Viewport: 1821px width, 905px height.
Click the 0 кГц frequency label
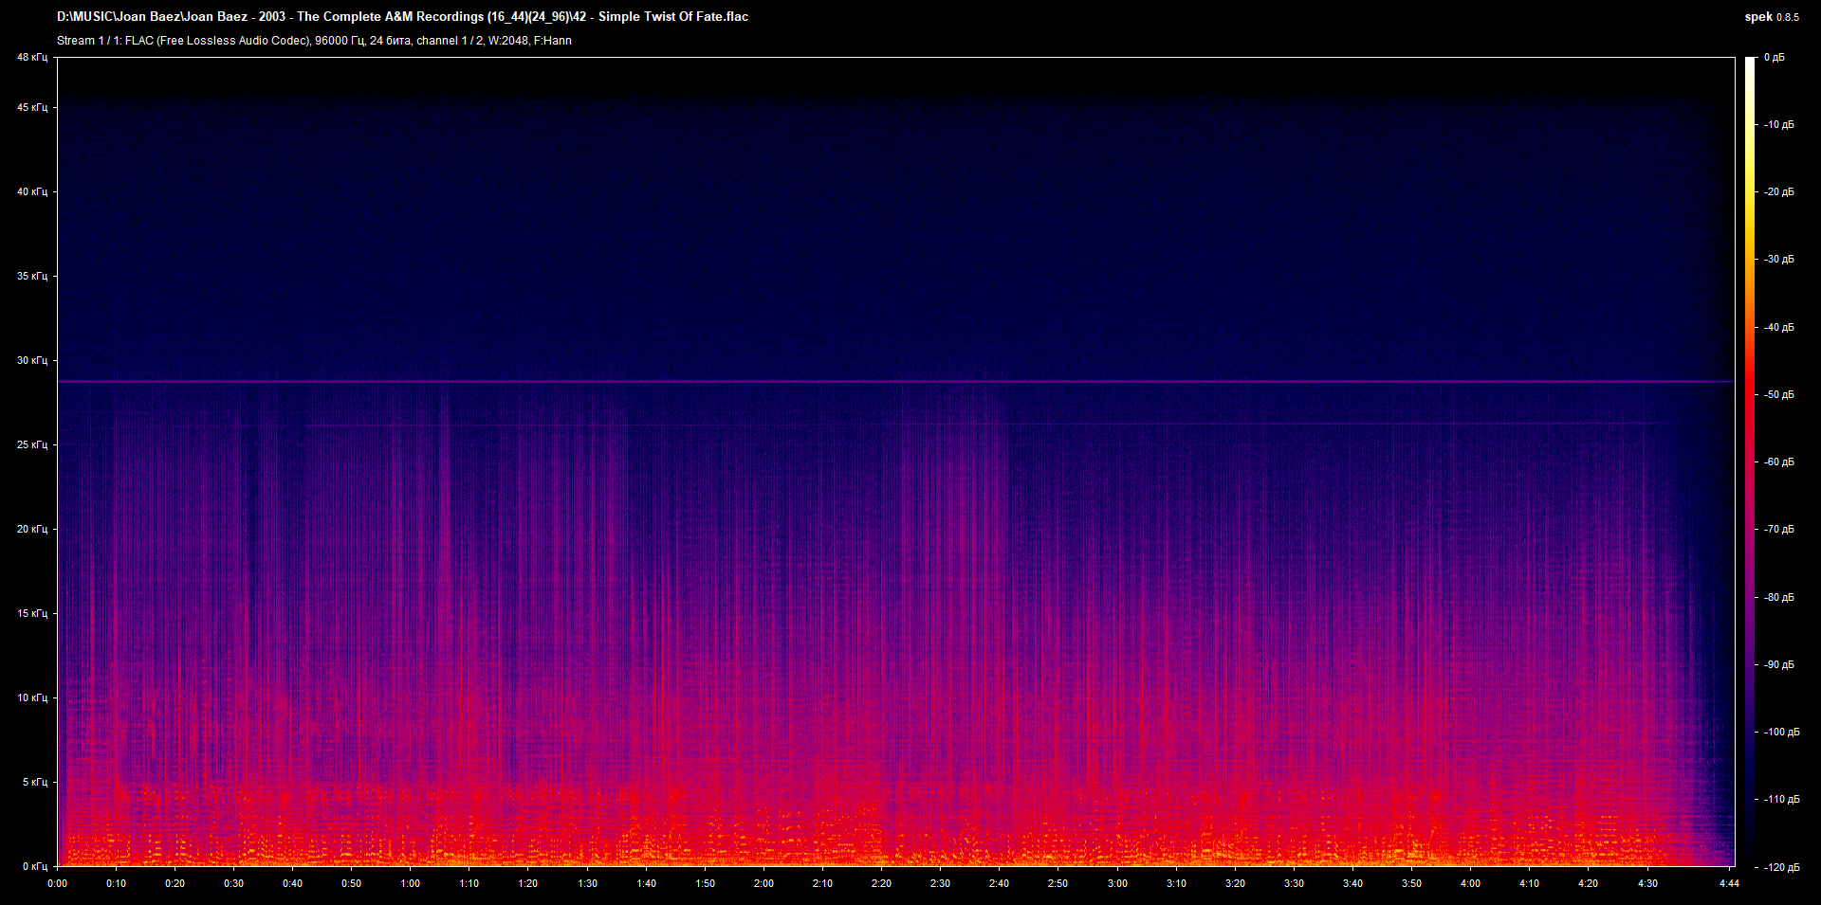pos(34,867)
